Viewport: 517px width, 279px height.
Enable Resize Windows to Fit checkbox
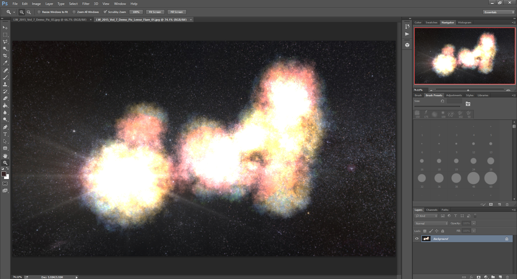pyautogui.click(x=39, y=12)
